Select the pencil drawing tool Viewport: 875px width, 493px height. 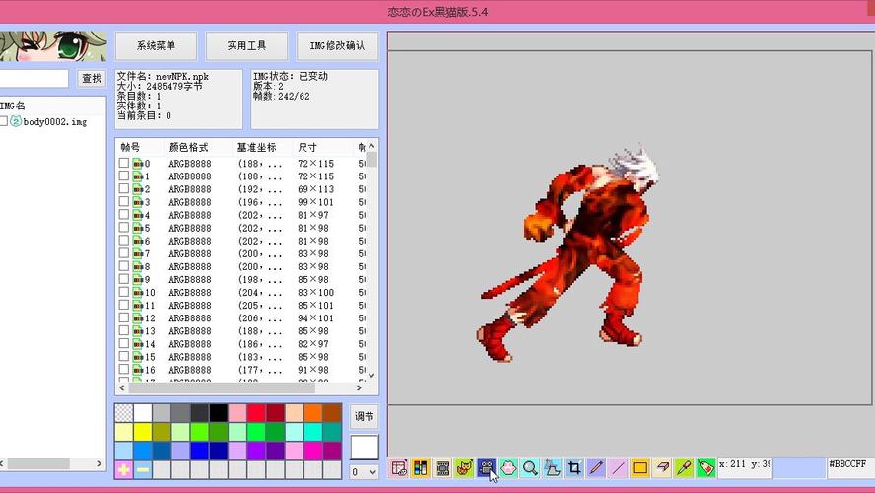(595, 468)
